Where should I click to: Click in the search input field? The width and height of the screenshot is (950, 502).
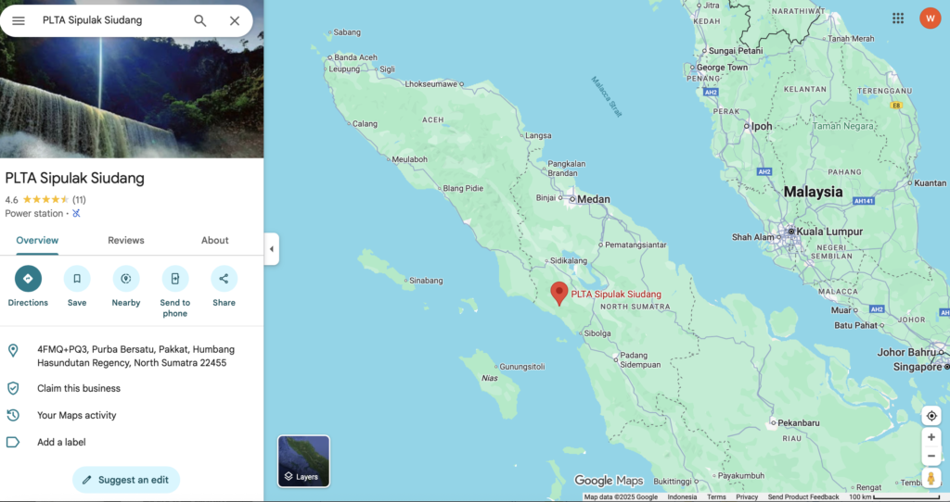[111, 20]
